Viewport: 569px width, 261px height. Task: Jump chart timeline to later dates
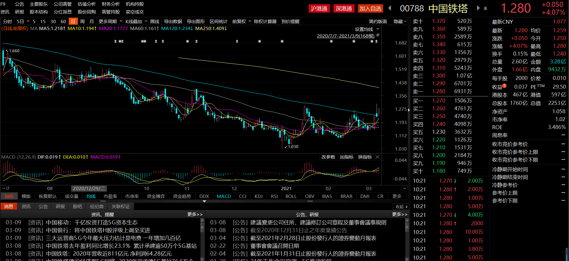(404, 188)
